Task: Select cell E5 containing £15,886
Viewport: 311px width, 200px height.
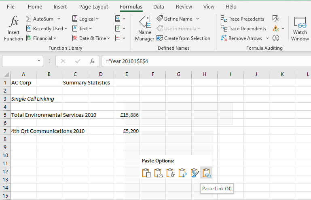Action: [127, 115]
